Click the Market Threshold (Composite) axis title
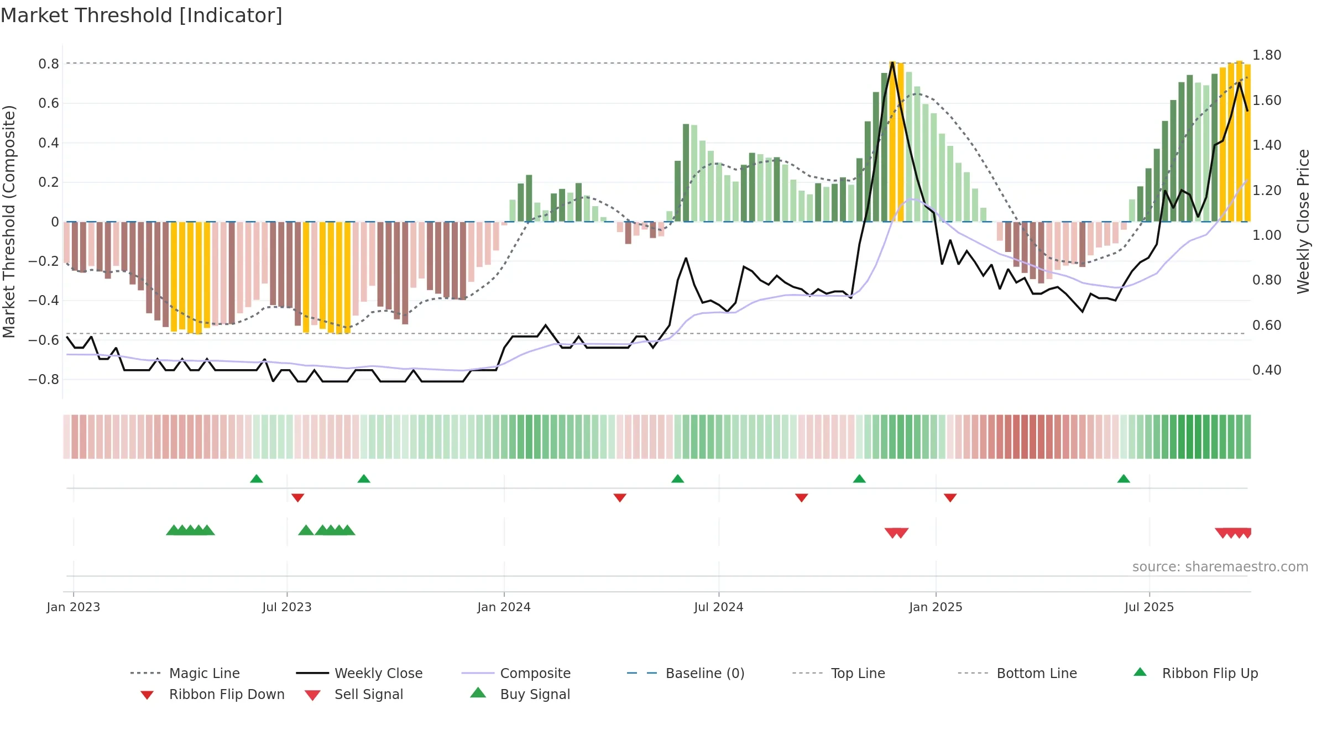Image resolution: width=1327 pixels, height=746 pixels. 9,222
